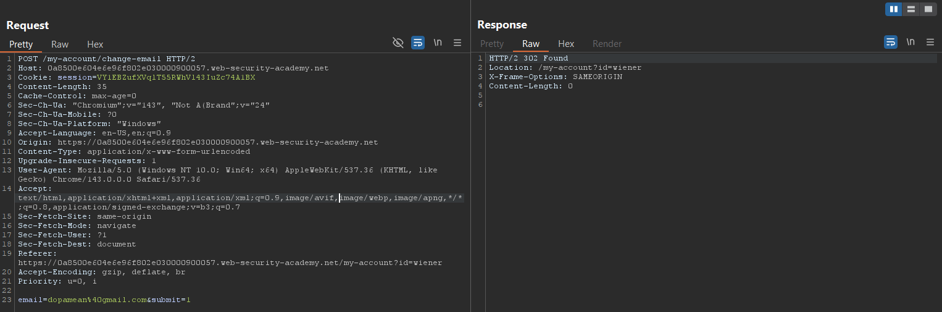Click the email parameter value in body
The image size is (942, 312).
[x=97, y=300]
